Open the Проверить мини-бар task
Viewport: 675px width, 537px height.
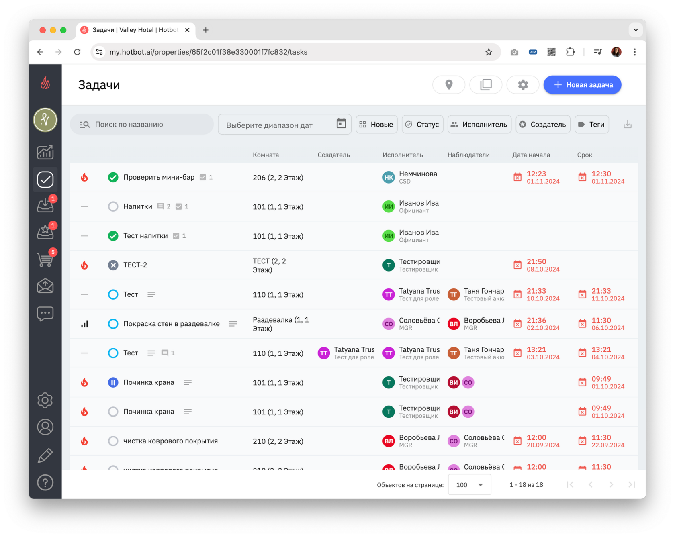click(159, 177)
